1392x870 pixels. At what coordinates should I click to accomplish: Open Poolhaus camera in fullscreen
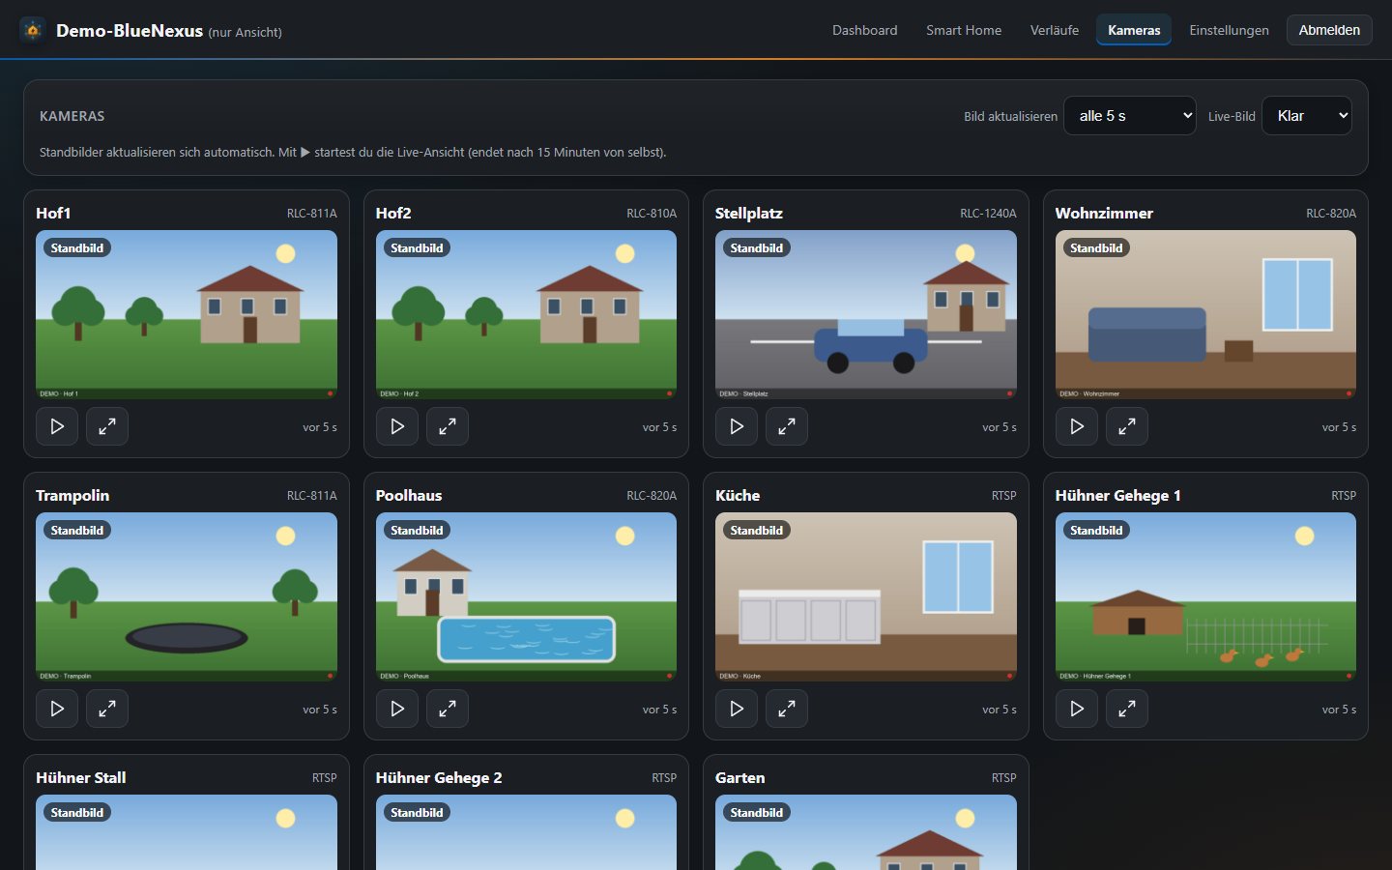tap(448, 709)
